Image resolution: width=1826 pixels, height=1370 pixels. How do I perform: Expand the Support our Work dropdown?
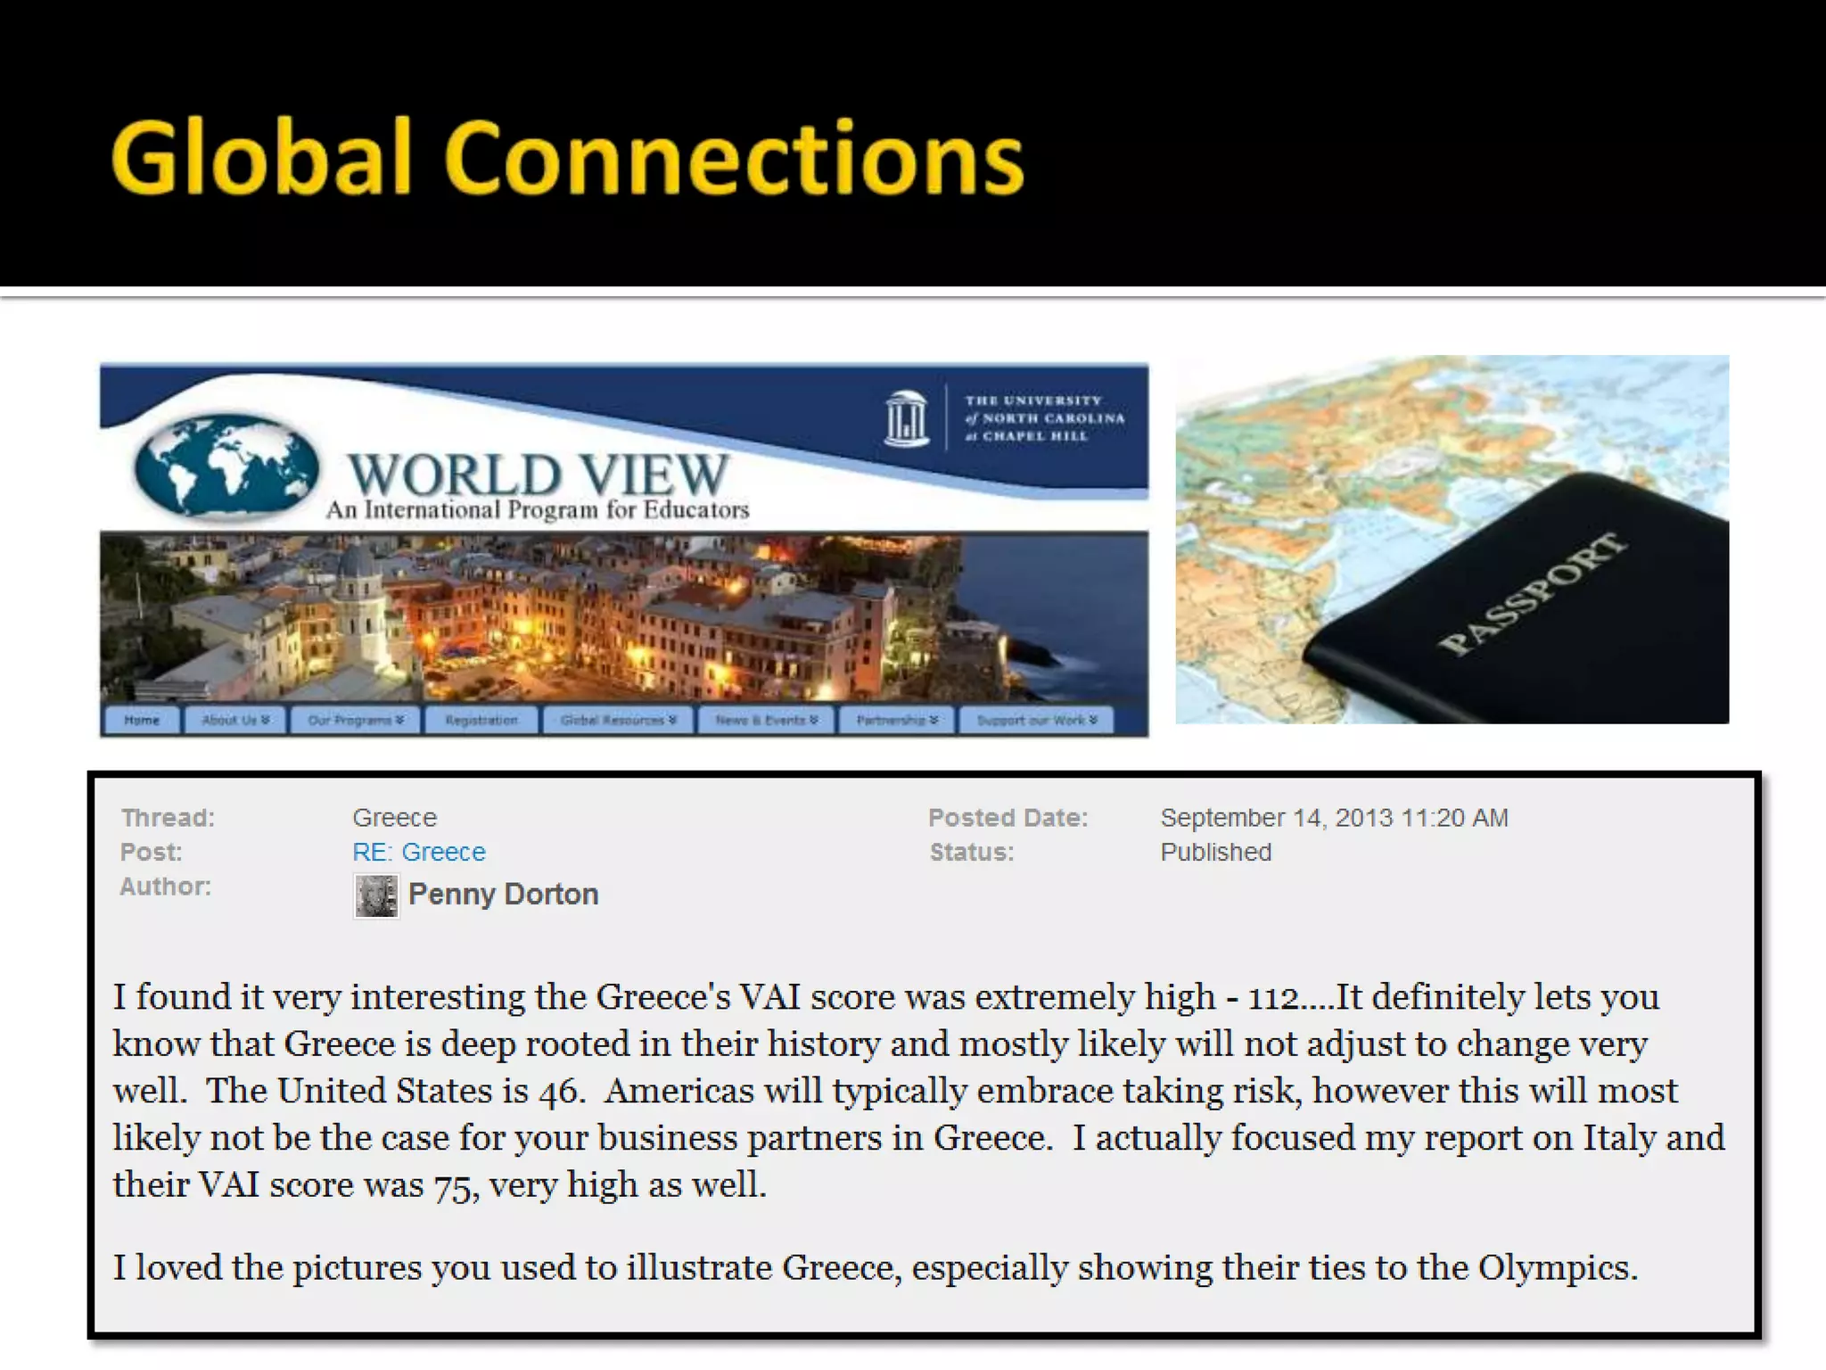coord(1036,720)
